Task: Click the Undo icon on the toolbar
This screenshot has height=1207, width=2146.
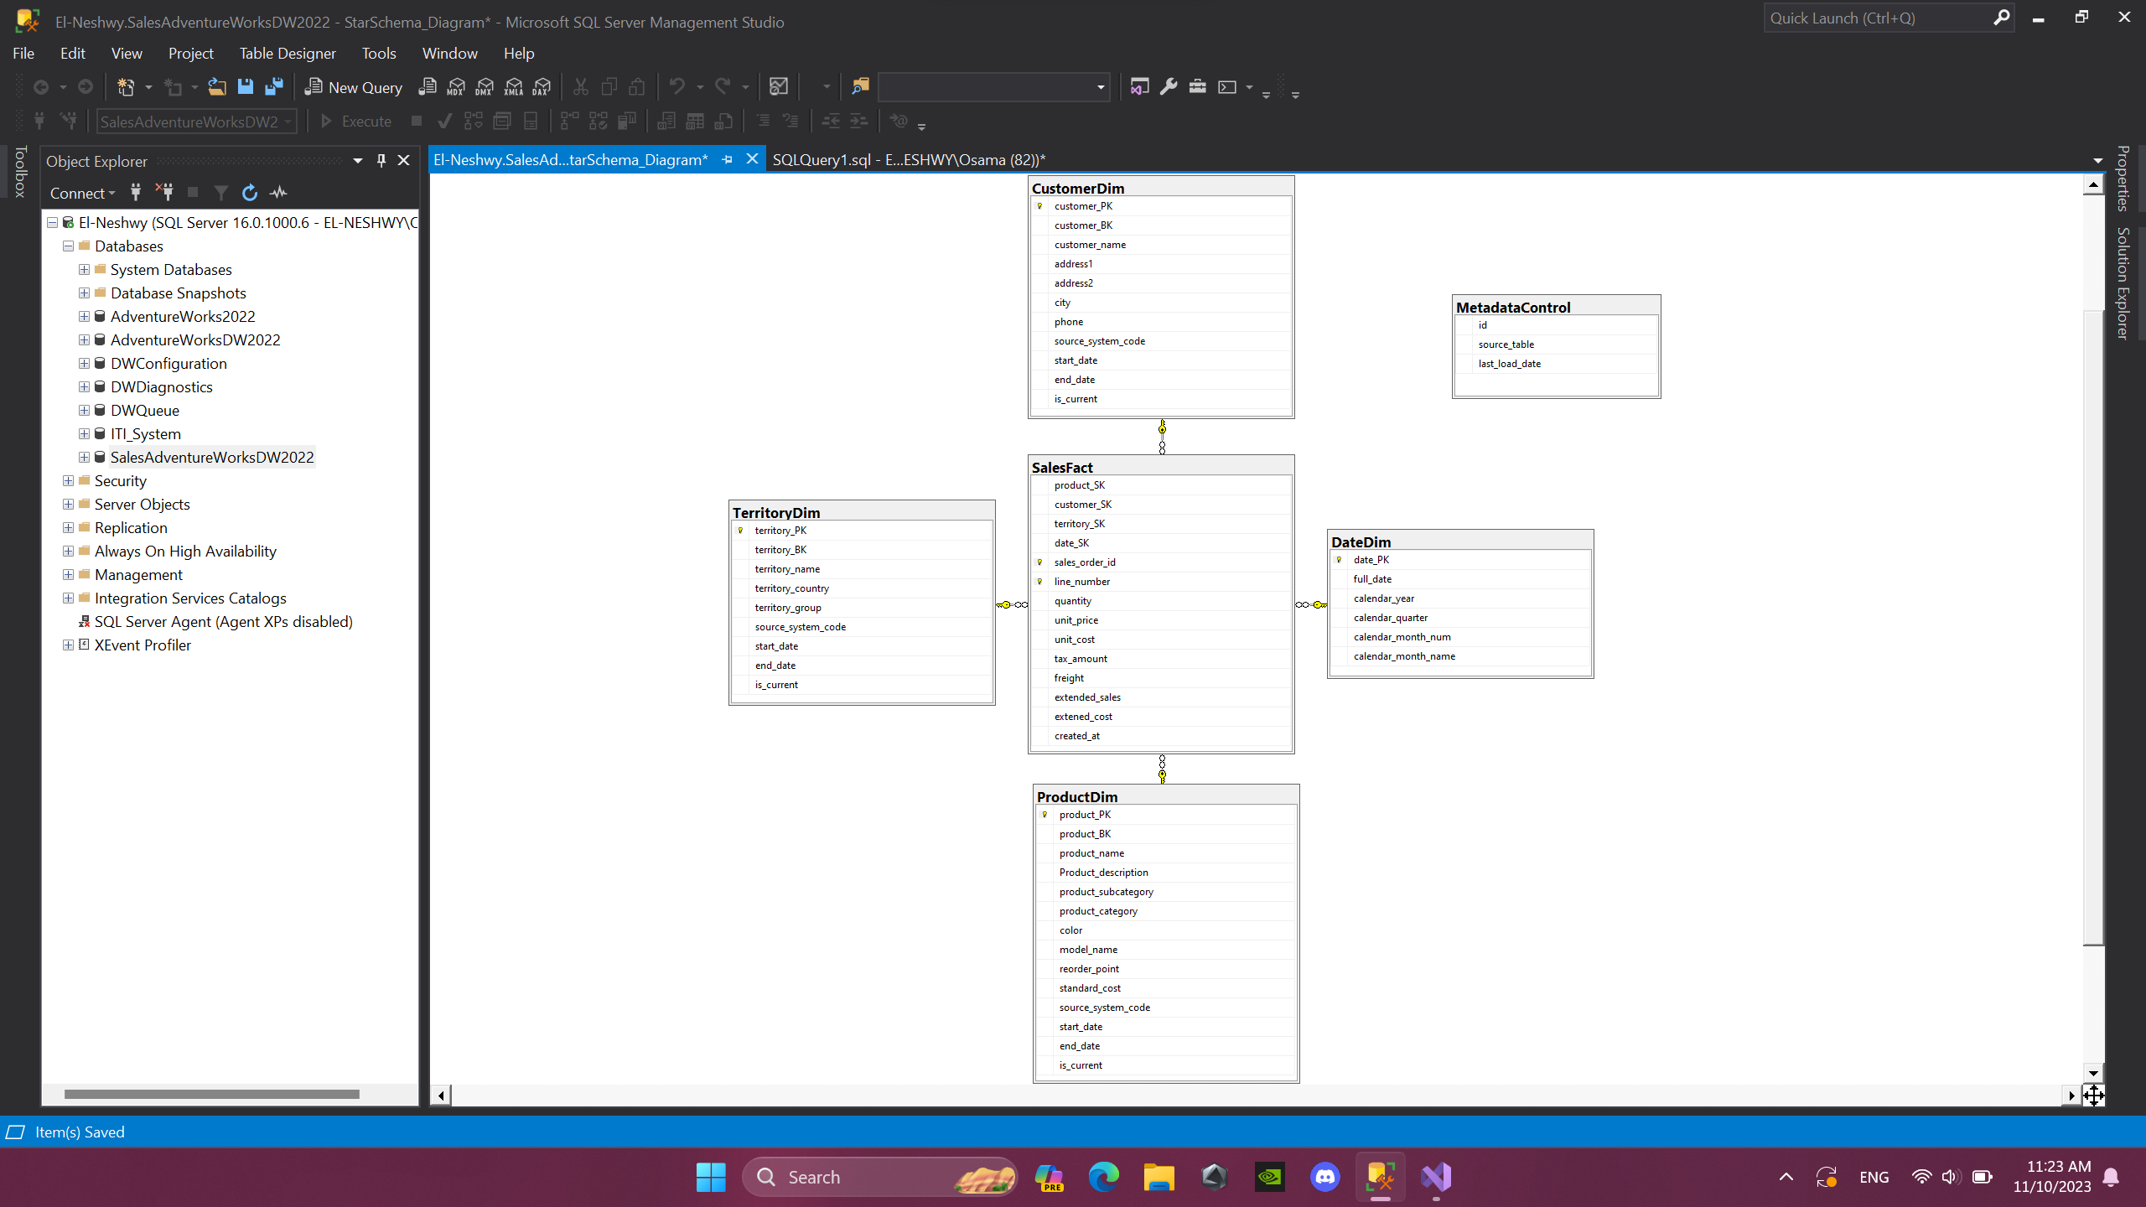Action: 677,86
